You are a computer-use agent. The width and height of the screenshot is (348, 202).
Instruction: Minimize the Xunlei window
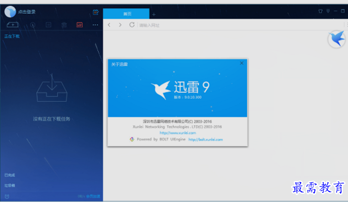[336, 11]
